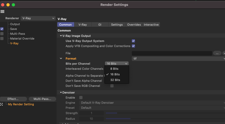Image resolution: width=225 pixels, height=124 pixels.
Task: Enable the Denoiser checkbox
Action: 81,98
